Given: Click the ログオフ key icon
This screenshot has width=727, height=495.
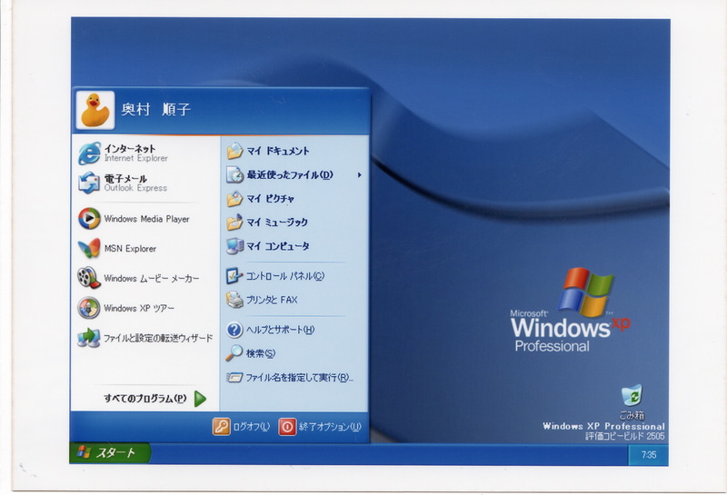Looking at the screenshot, I should [221, 427].
